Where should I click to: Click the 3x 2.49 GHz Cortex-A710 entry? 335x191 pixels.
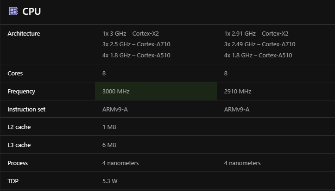[x=259, y=44]
